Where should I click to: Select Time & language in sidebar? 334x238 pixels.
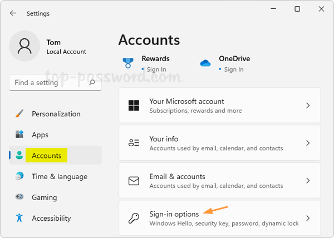click(x=59, y=176)
